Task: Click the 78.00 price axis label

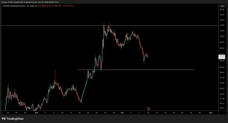Action: (222, 15)
